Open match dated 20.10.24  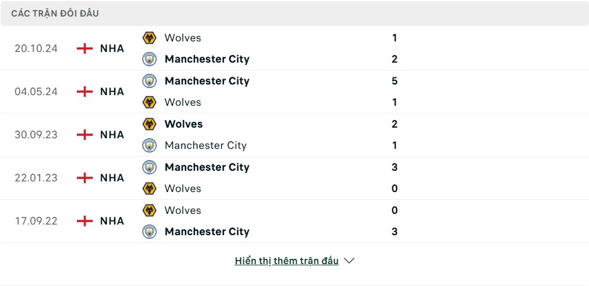tap(36, 48)
